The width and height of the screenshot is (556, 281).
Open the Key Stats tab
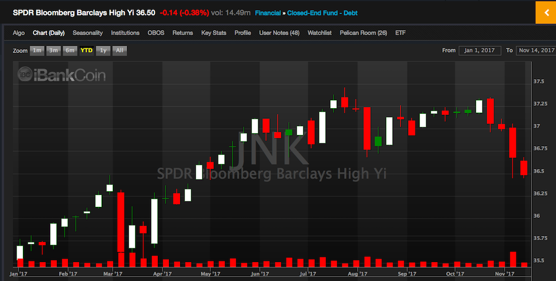(214, 33)
